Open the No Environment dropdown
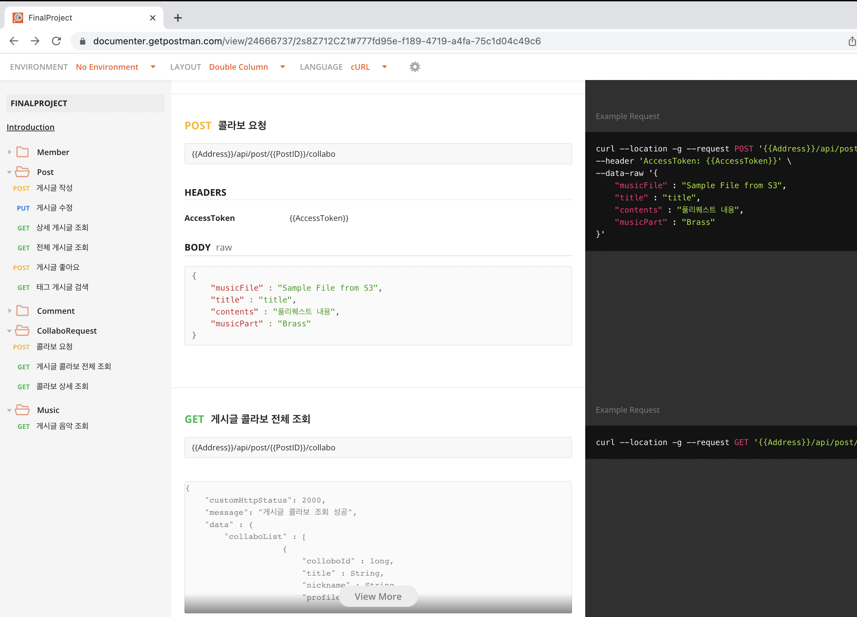Viewport: 857px width, 617px height. pos(115,67)
